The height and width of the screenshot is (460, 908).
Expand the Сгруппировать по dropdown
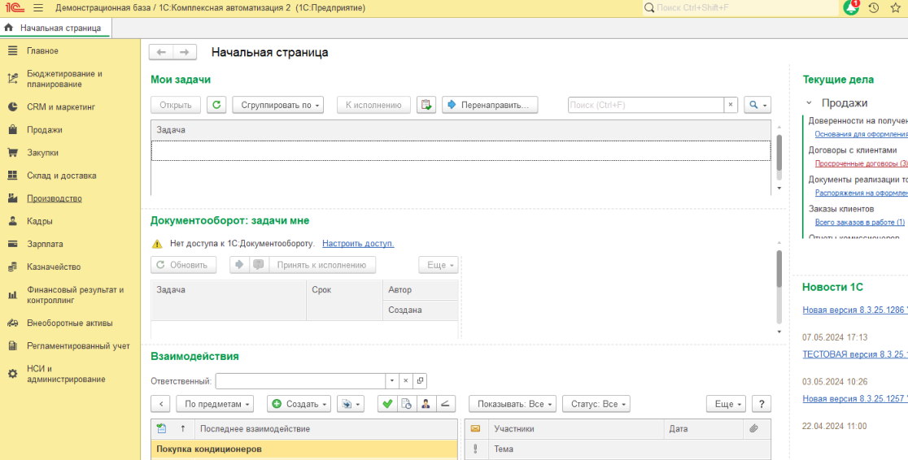(x=278, y=105)
